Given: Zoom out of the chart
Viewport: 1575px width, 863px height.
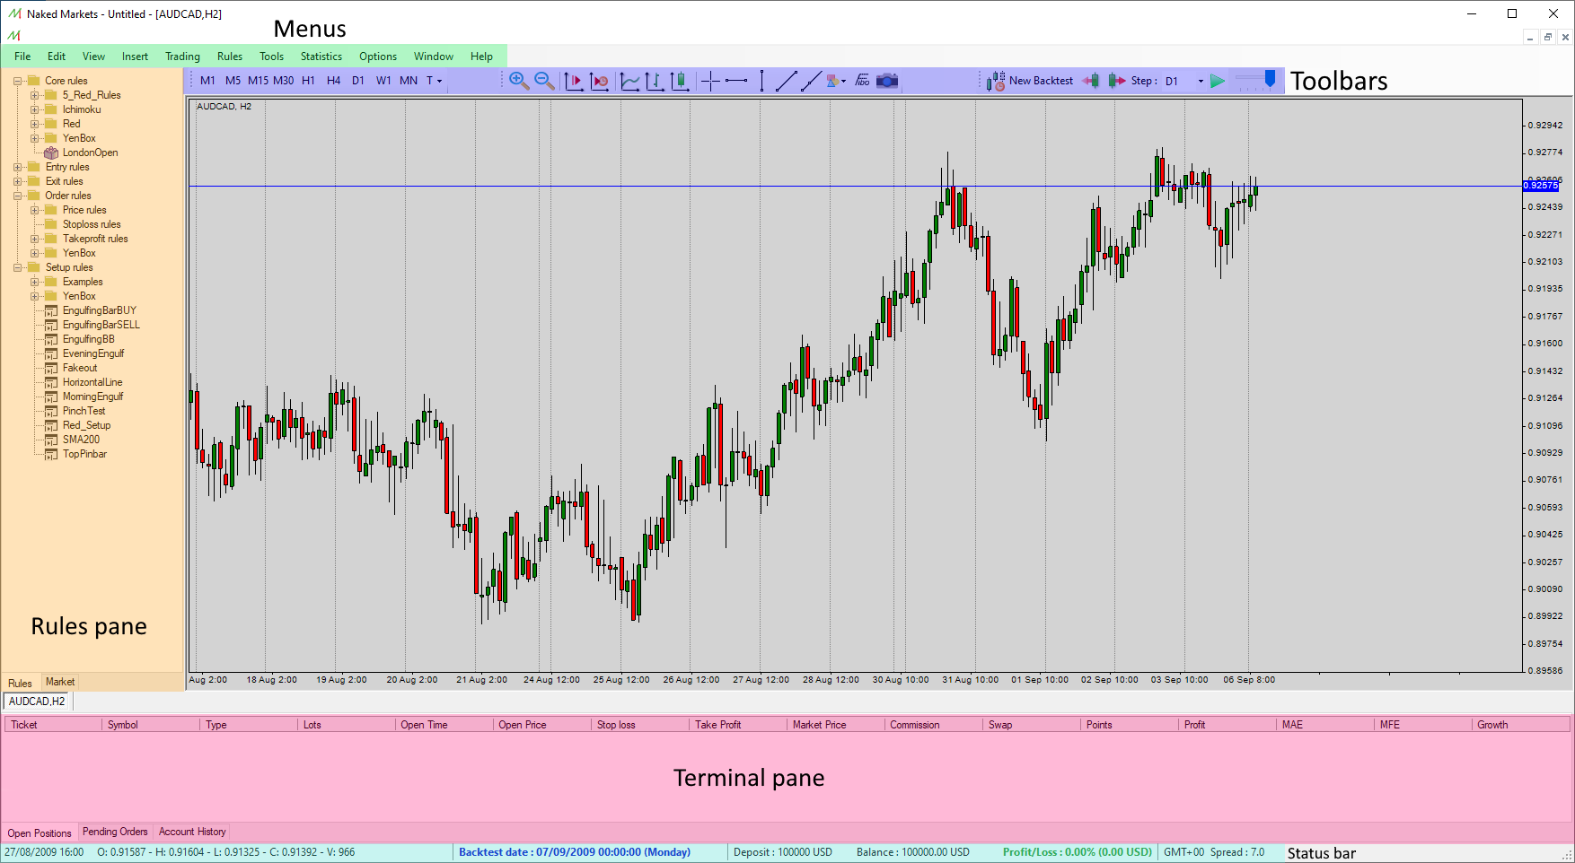Looking at the screenshot, I should 544,81.
